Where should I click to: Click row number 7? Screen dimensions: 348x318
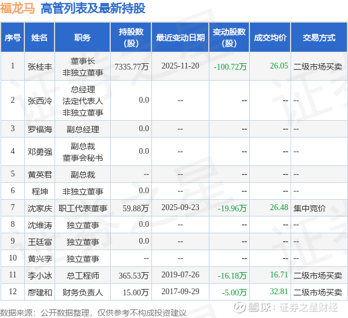(13, 207)
